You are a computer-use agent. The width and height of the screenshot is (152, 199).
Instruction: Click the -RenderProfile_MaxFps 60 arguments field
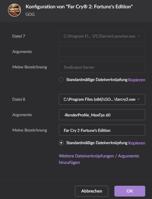coord(102,115)
